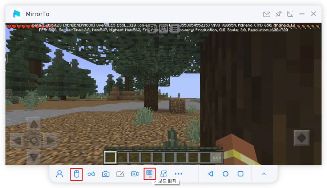
Task: Tap the Android back triangle button
Action: 211,174
